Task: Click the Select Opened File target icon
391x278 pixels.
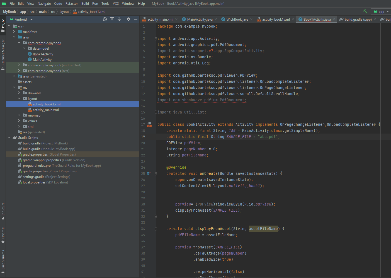Action: pyautogui.click(x=105, y=19)
